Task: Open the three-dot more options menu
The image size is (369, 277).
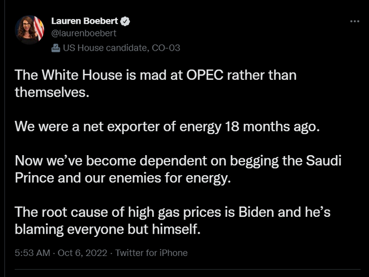Action: (x=354, y=22)
